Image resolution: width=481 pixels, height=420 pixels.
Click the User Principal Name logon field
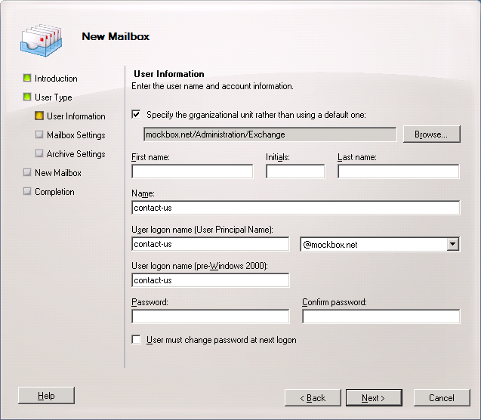[210, 244]
